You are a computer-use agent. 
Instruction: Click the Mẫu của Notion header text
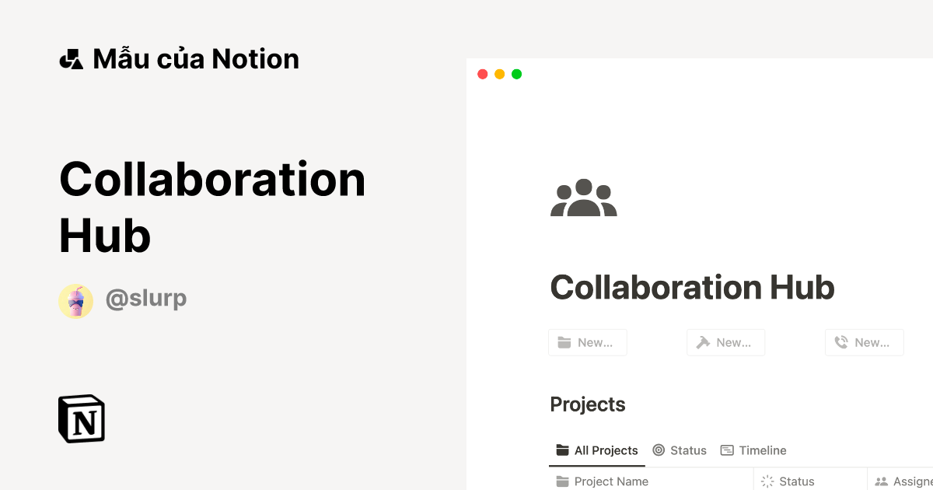pyautogui.click(x=196, y=58)
